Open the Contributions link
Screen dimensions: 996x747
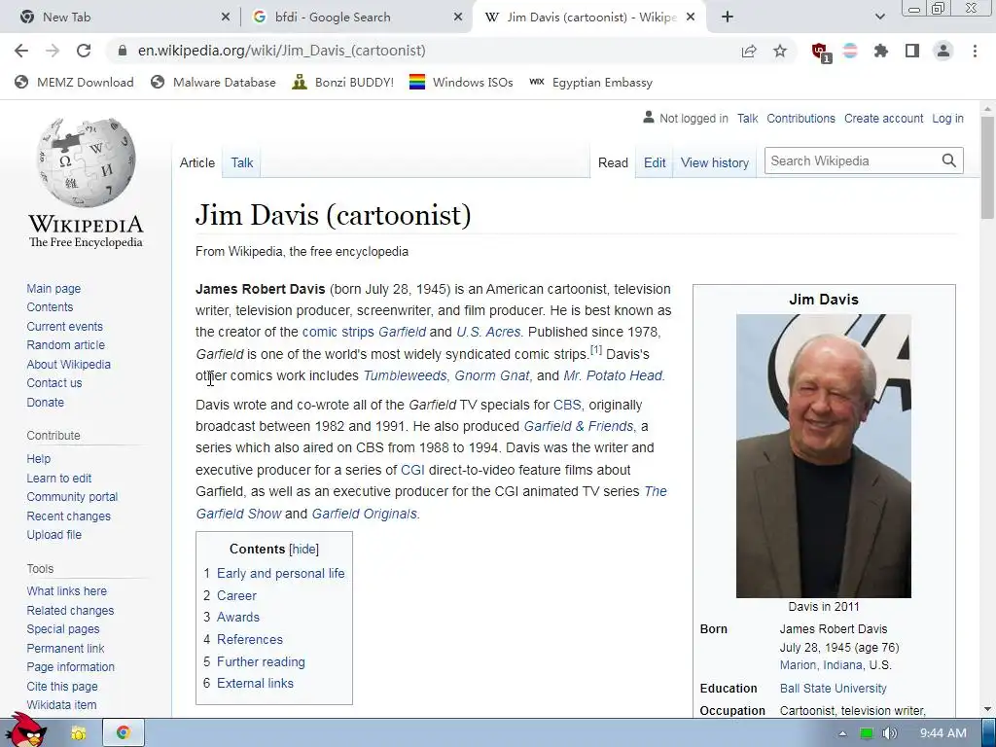coord(801,118)
